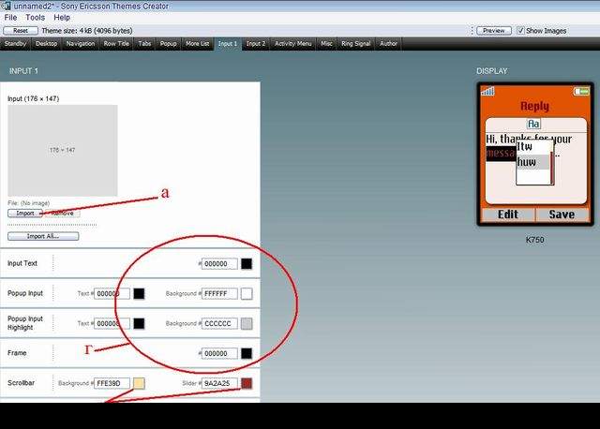Open the Tools menu
The width and height of the screenshot is (600, 429).
[35, 17]
